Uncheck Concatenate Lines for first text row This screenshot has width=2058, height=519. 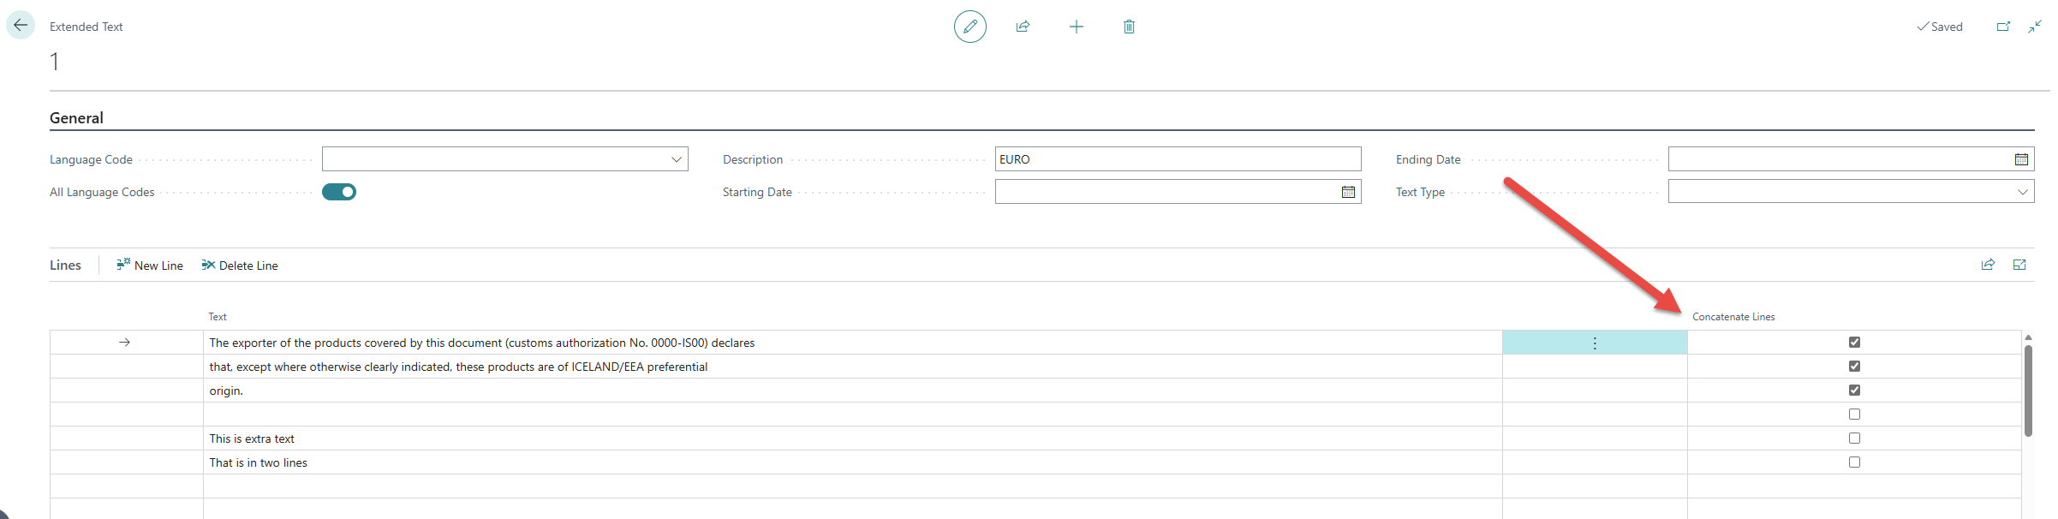(x=1854, y=343)
